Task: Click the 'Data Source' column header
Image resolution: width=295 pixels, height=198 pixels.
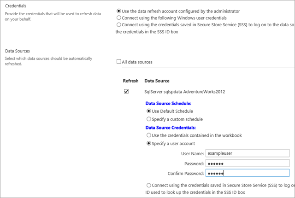Action: tap(157, 81)
